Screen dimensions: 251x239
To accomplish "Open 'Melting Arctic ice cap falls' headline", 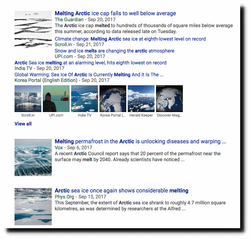I will 115,13.
